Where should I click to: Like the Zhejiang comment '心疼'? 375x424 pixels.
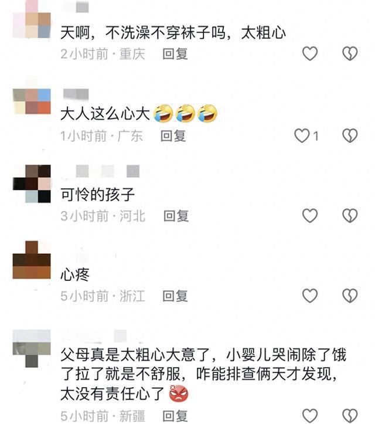309,296
